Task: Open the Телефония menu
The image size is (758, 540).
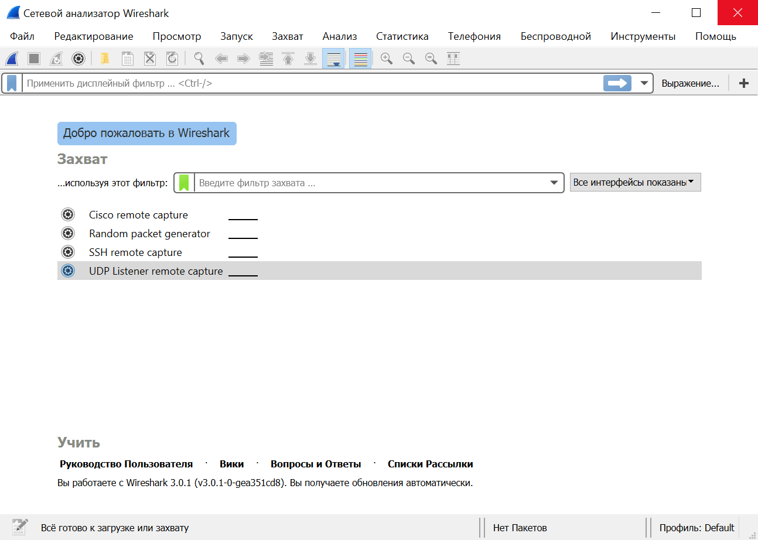Action: 474,36
